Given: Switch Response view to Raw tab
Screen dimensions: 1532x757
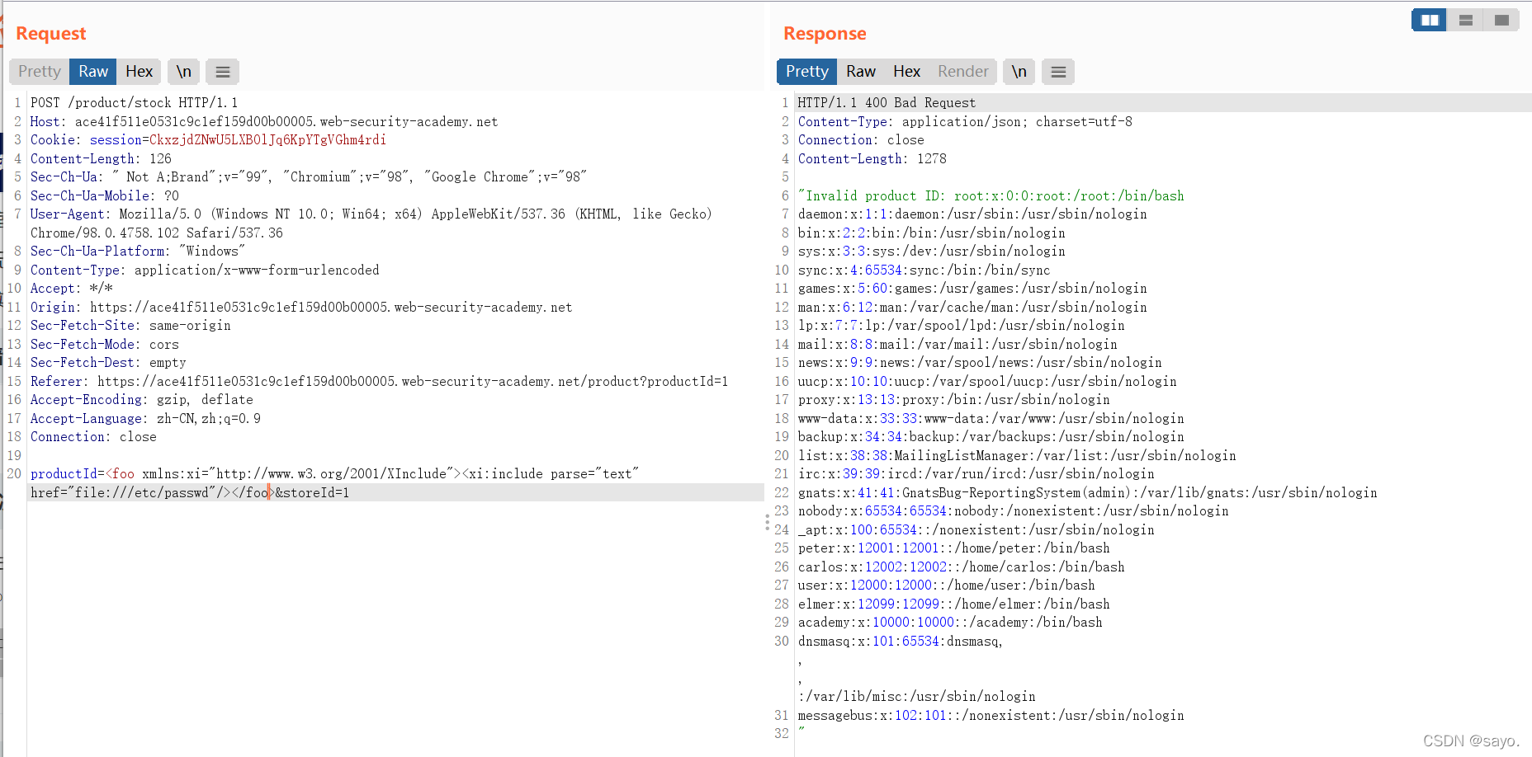Looking at the screenshot, I should (x=861, y=72).
